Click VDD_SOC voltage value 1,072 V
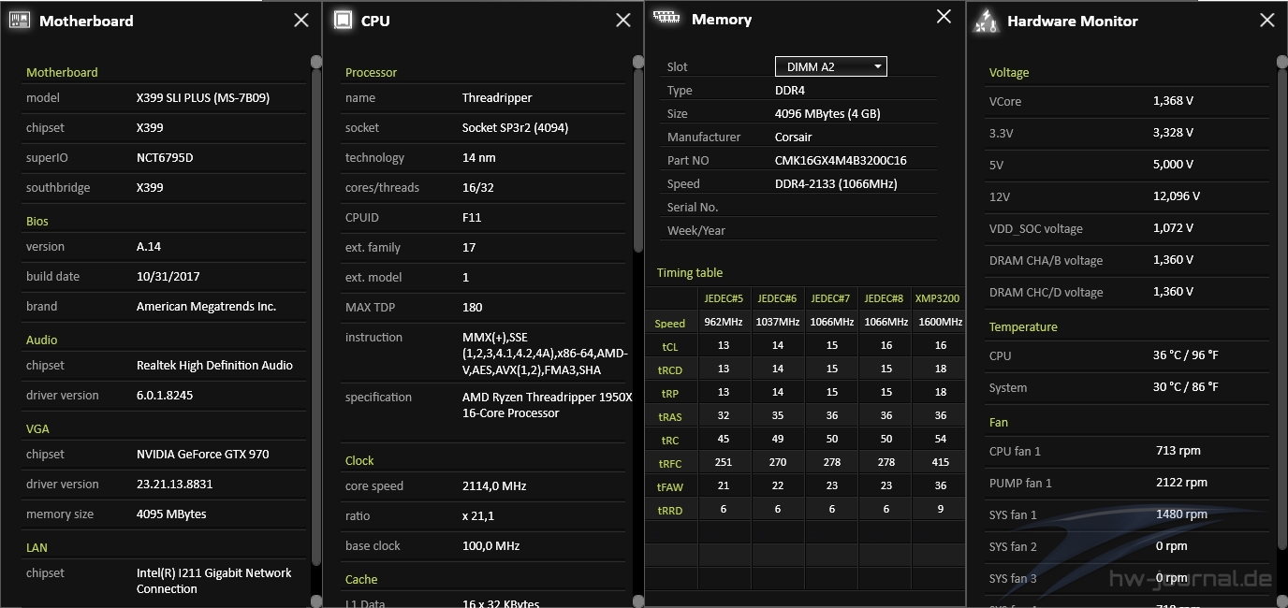This screenshot has height=608, width=1288. 1173,227
